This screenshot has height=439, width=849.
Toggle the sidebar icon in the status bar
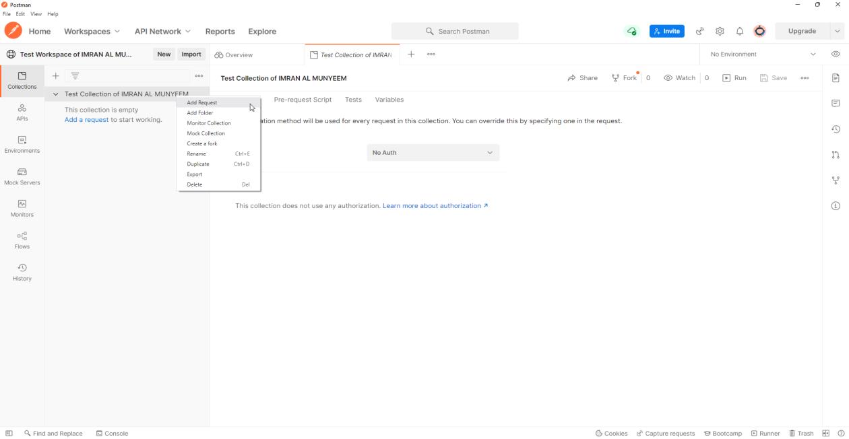pyautogui.click(x=9, y=434)
